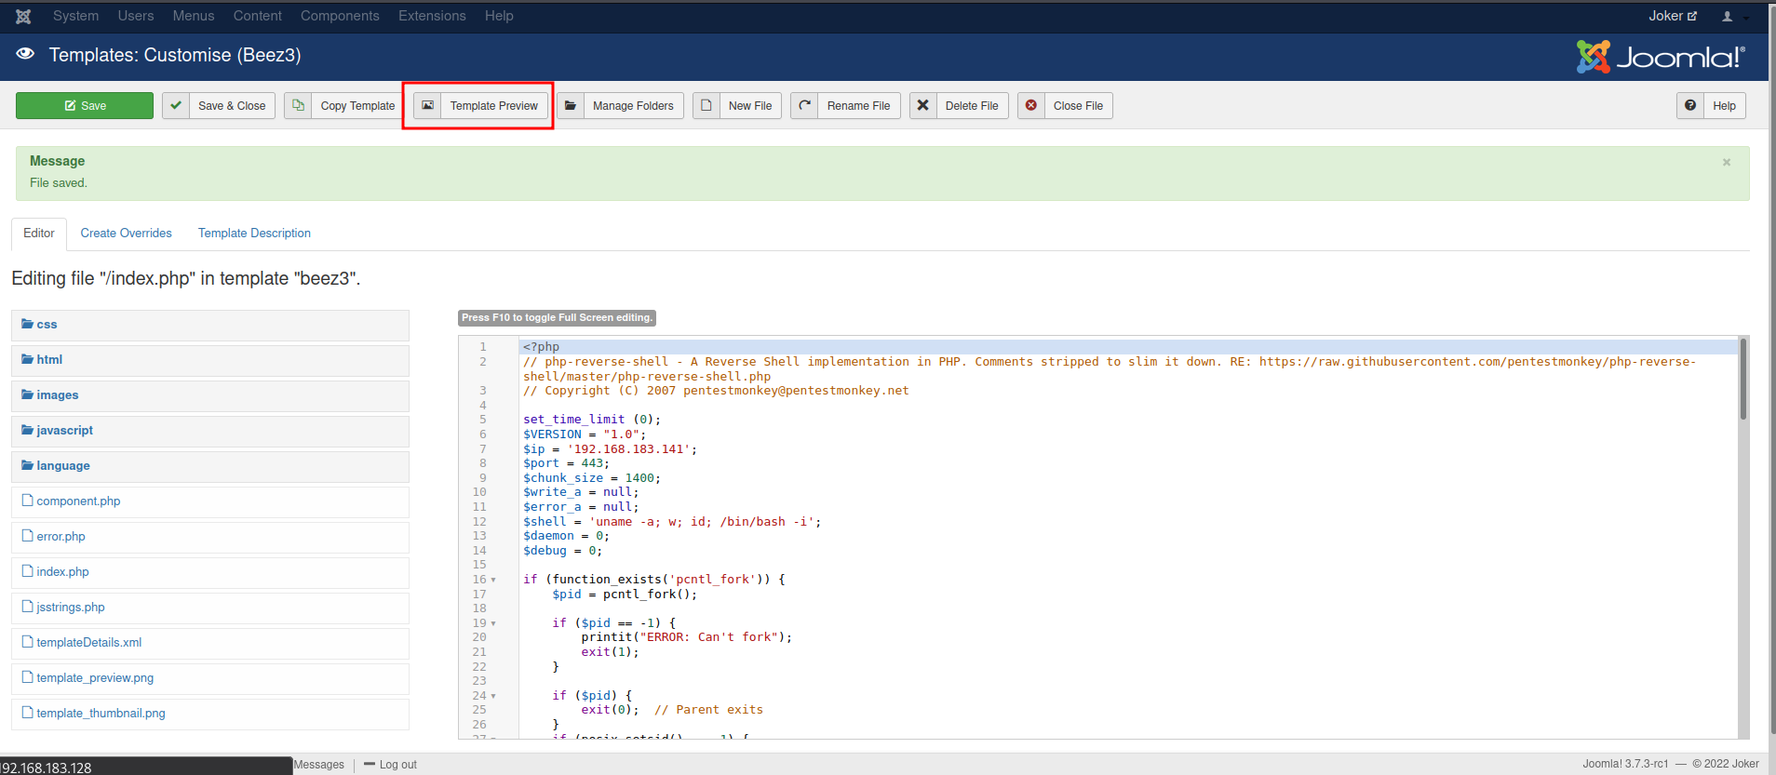Open index.php file in tree
Screen dimensions: 1776x775
pos(210,572)
